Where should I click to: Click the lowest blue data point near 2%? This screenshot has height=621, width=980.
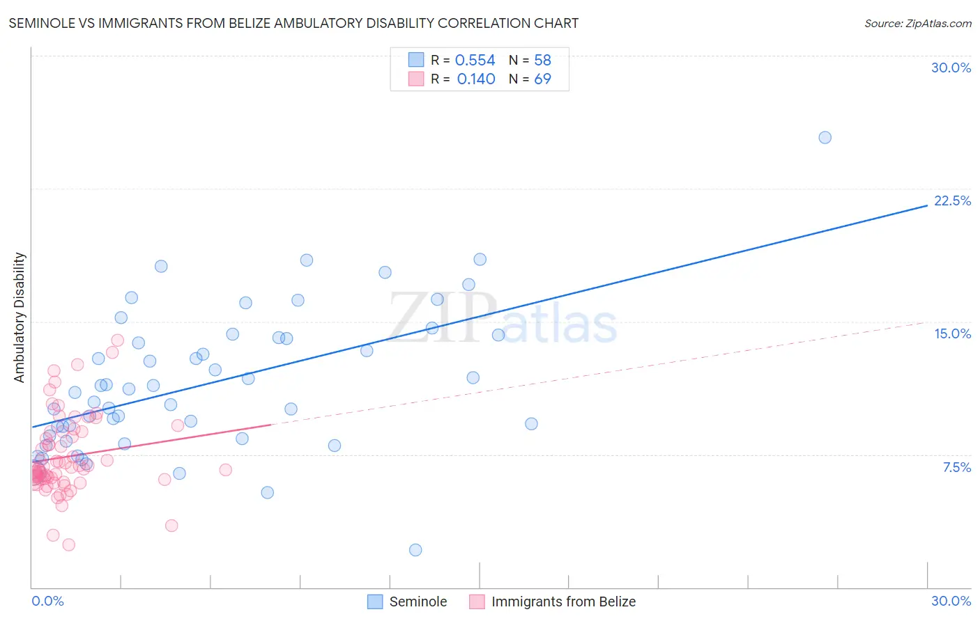[x=415, y=550]
